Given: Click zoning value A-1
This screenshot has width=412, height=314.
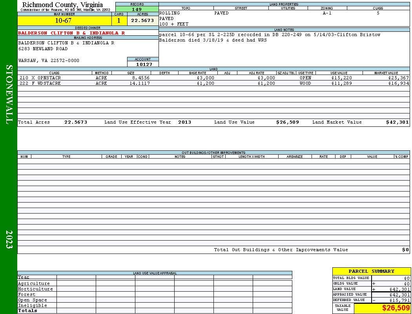Looking at the screenshot, I should [327, 13].
